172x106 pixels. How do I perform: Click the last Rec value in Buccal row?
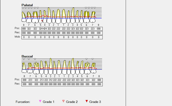pos(99,84)
